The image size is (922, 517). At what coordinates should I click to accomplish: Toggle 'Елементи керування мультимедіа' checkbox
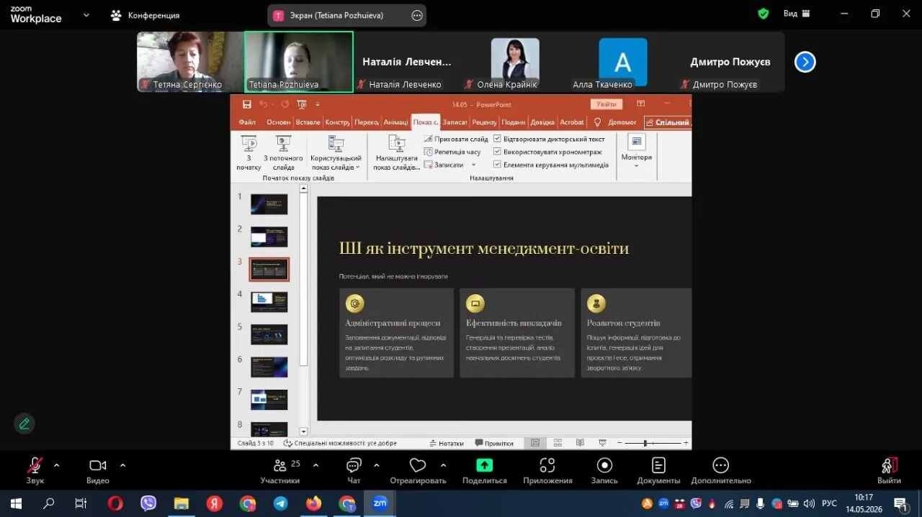[x=497, y=165]
